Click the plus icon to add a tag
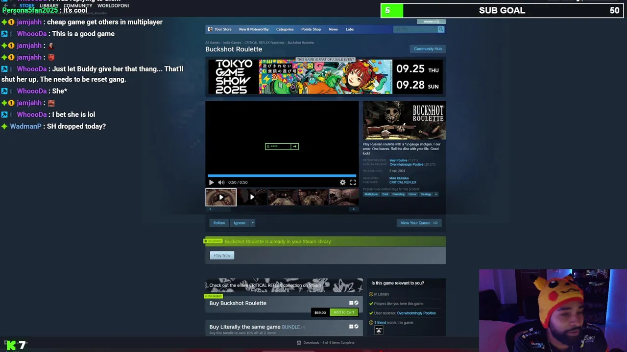627x352 pixels. (x=436, y=194)
